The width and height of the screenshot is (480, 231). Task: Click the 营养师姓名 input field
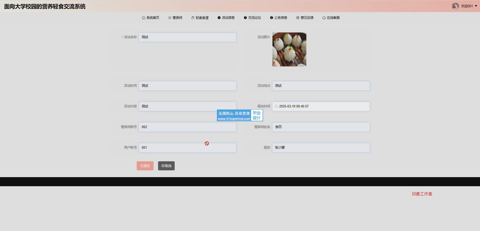pyautogui.click(x=321, y=127)
